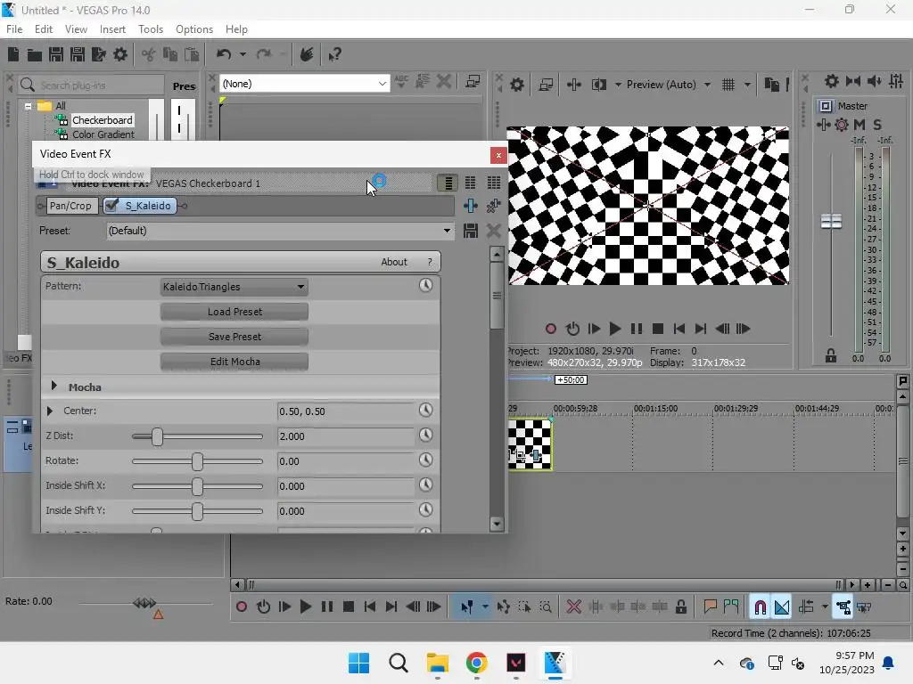Click the checkerboard event on the timeline

coord(530,444)
